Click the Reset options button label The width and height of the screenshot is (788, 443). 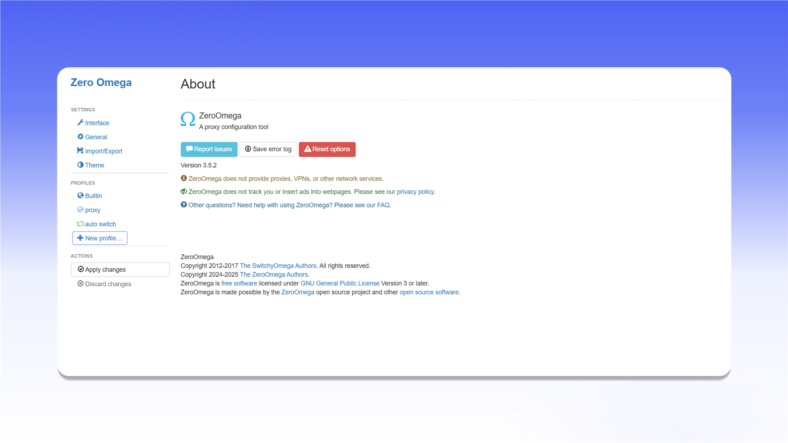tap(331, 149)
